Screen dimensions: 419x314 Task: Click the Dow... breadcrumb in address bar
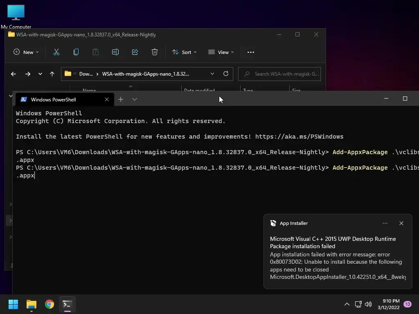[86, 74]
